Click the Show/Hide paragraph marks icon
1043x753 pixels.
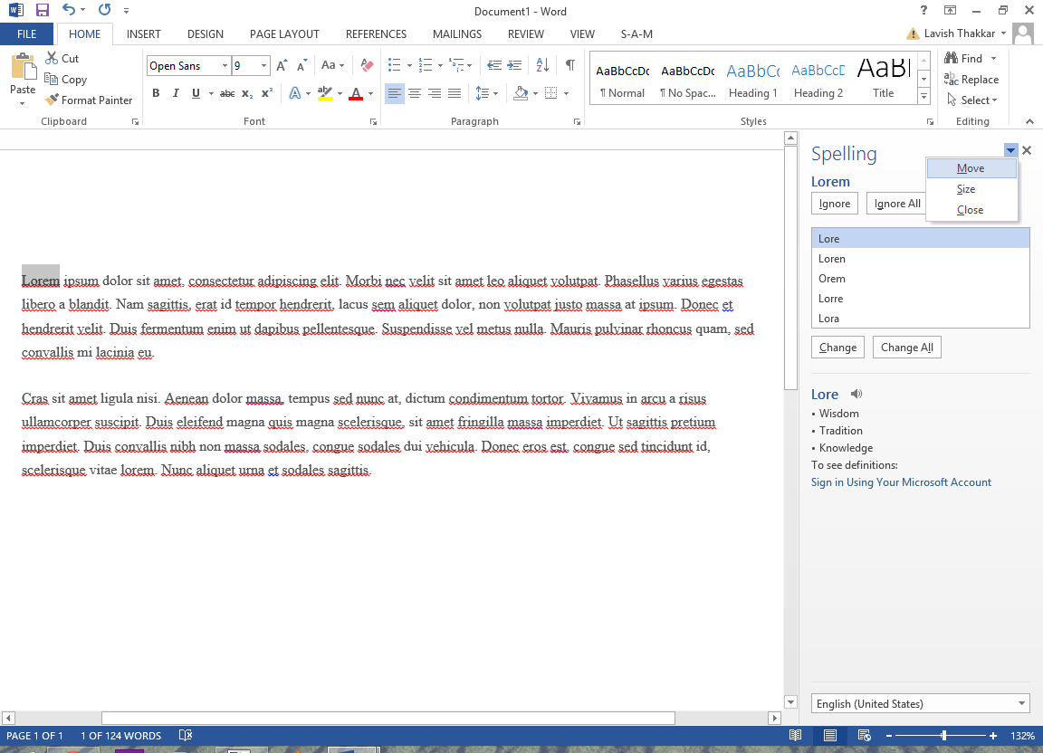(569, 65)
